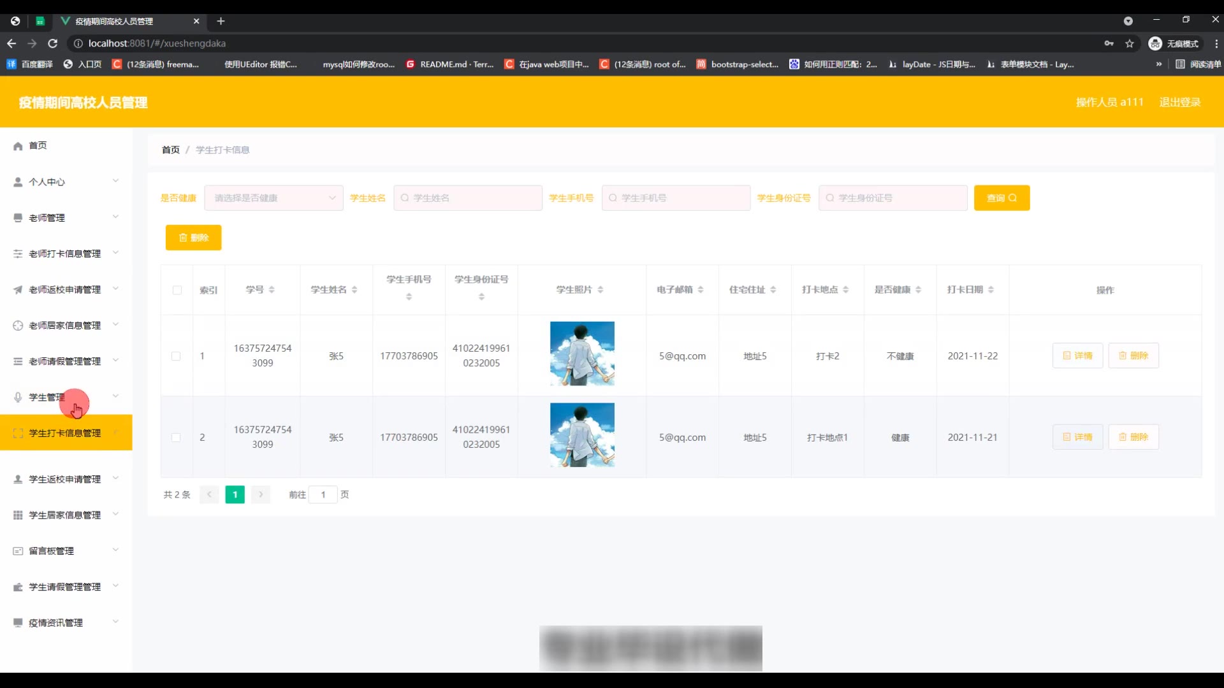This screenshot has width=1224, height=688.
Task: Click the microphone icon beside 学生管理
Action: (x=18, y=398)
